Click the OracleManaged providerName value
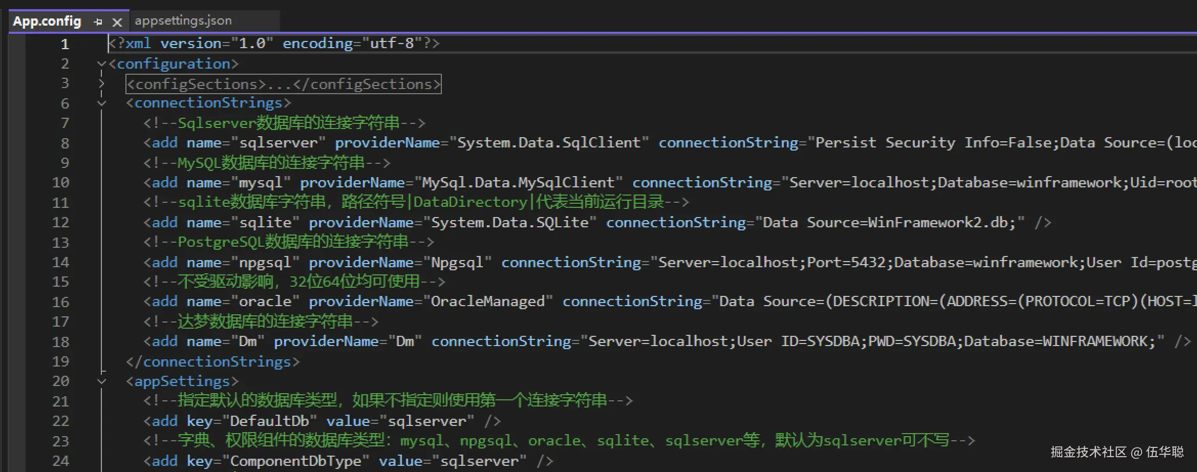Screen dimensions: 1197x472 pos(487,302)
